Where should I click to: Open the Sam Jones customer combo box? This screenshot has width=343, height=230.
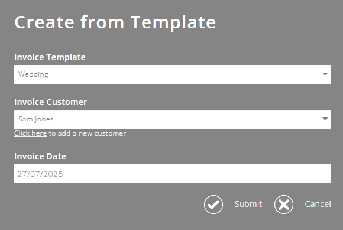(173, 119)
